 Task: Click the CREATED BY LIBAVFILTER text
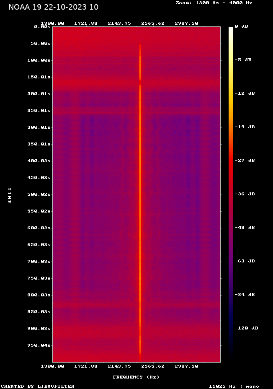38,386
